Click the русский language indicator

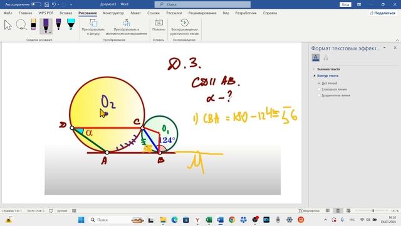pos(62,211)
